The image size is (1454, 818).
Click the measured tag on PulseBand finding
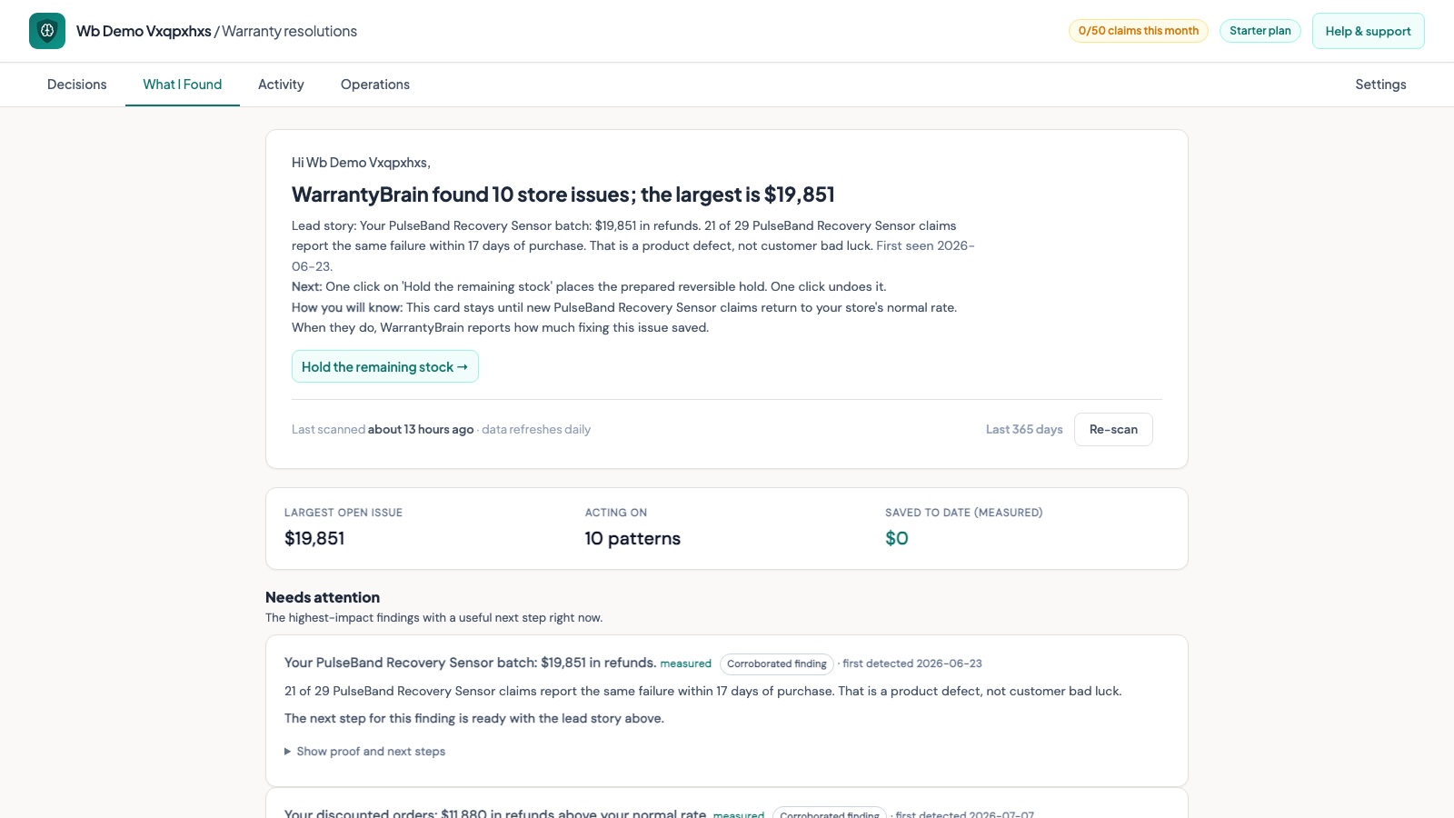pos(686,663)
